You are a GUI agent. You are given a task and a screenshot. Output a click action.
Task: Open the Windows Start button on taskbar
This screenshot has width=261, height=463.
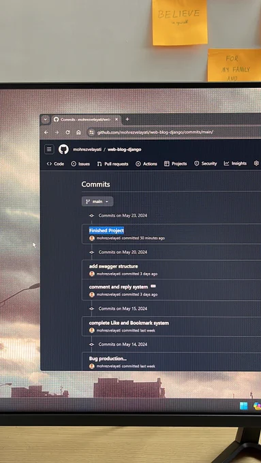(x=244, y=406)
